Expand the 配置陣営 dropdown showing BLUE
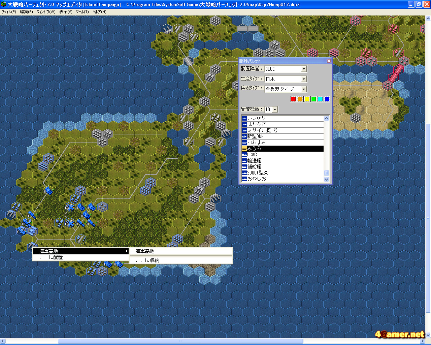The height and width of the screenshot is (345, 431). coord(304,69)
